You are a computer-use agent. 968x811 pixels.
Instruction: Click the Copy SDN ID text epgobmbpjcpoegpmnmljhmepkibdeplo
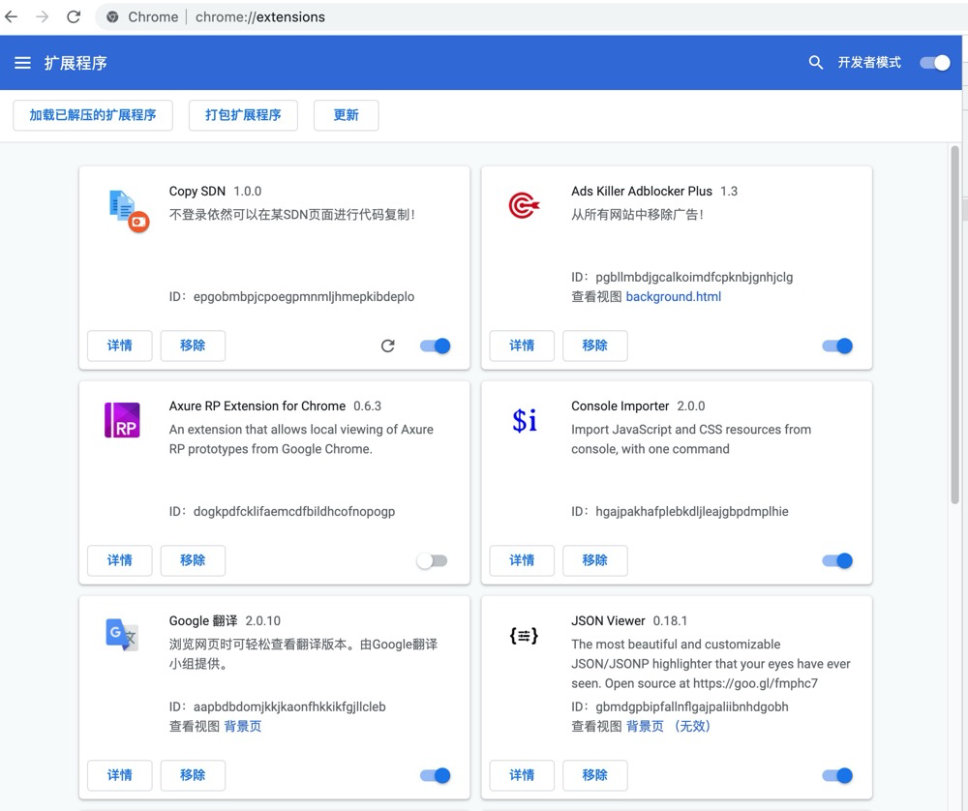point(304,297)
